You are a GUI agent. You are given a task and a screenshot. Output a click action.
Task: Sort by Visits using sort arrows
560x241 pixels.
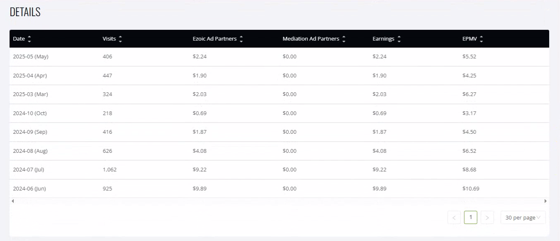point(120,39)
